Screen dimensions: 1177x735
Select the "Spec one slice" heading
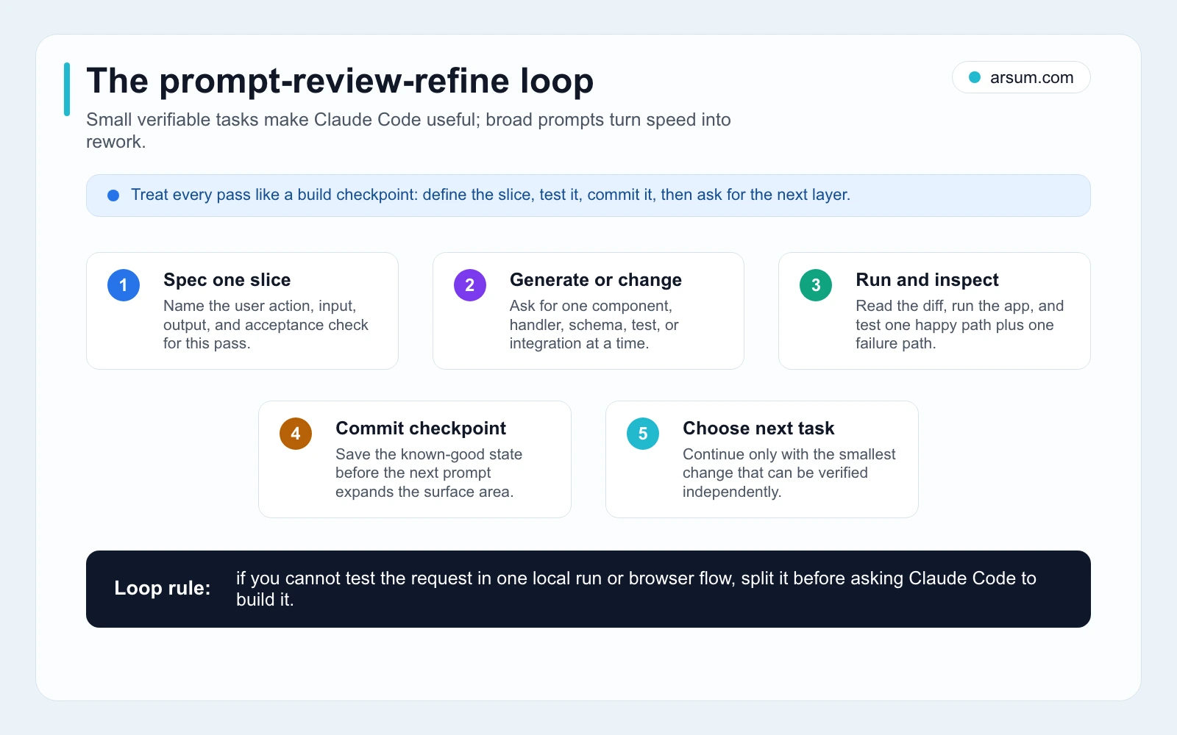pos(227,280)
